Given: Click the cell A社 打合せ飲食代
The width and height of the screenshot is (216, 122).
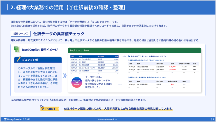Looking at the screenshot, I should pyautogui.click(x=85, y=59).
